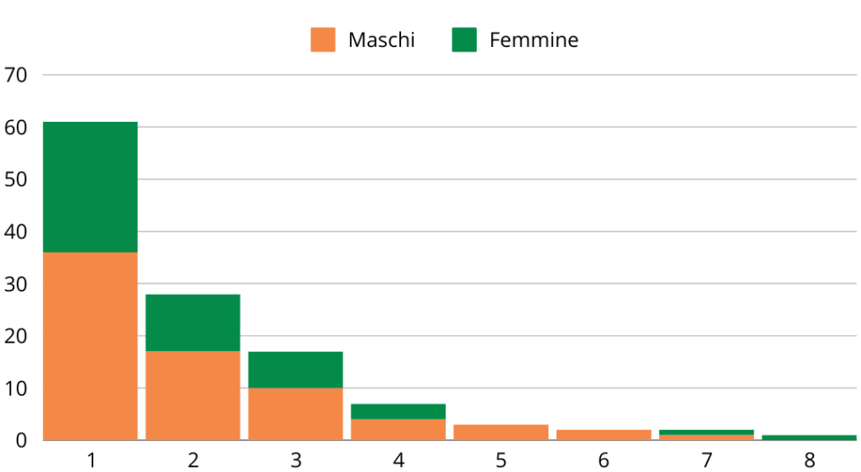Click the y-axis label 70
The width and height of the screenshot is (861, 472).
tap(16, 75)
